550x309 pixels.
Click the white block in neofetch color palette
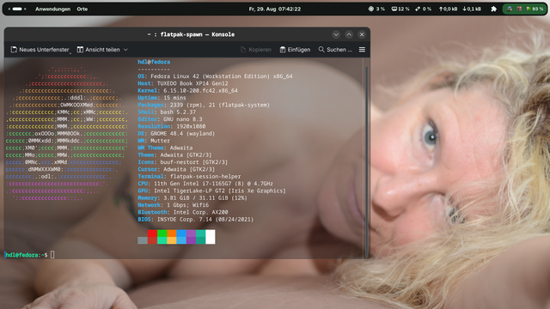pos(211,237)
